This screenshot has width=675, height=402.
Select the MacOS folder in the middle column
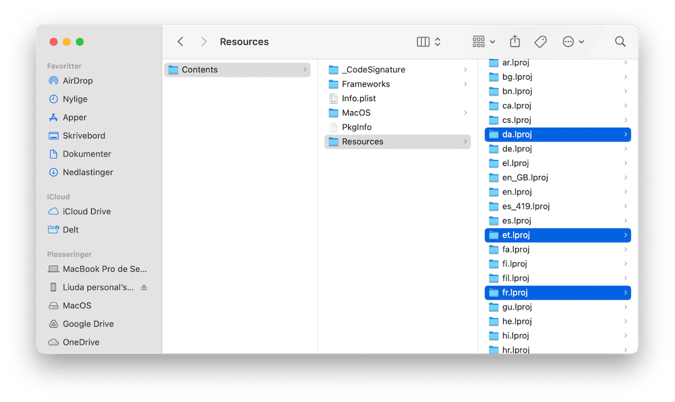click(397, 113)
